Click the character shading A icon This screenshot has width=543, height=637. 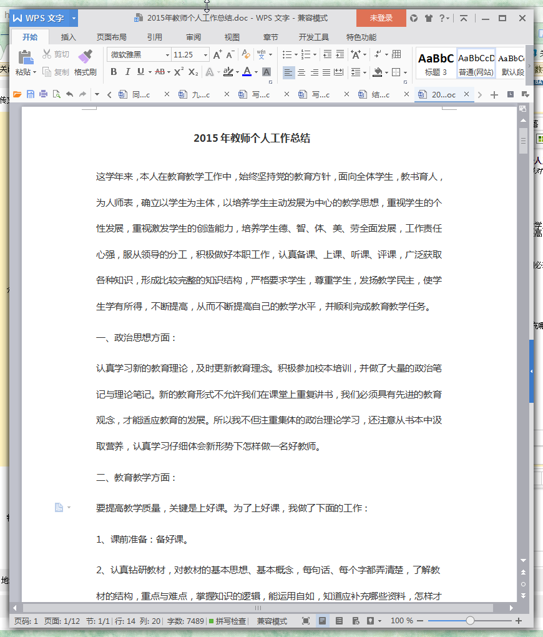coord(267,72)
